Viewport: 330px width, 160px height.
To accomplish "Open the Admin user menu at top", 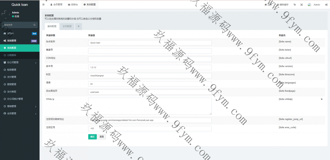I will click(x=314, y=5).
